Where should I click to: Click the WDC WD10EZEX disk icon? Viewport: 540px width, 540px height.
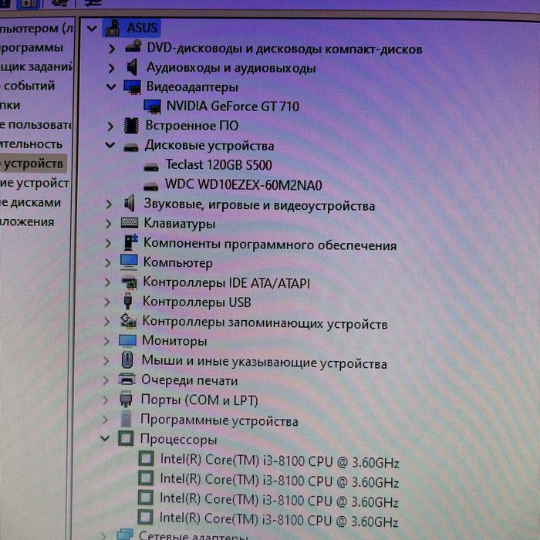151,187
